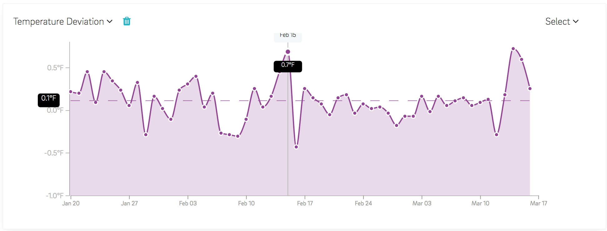This screenshot has height=231, width=607.
Task: Click the Jan 27 x-axis label
Action: click(x=129, y=204)
